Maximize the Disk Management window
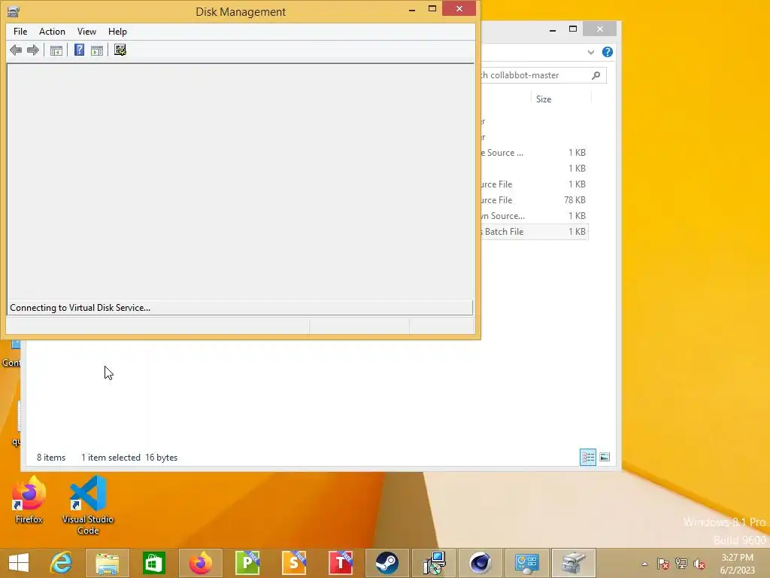The height and width of the screenshot is (578, 770). (432, 9)
